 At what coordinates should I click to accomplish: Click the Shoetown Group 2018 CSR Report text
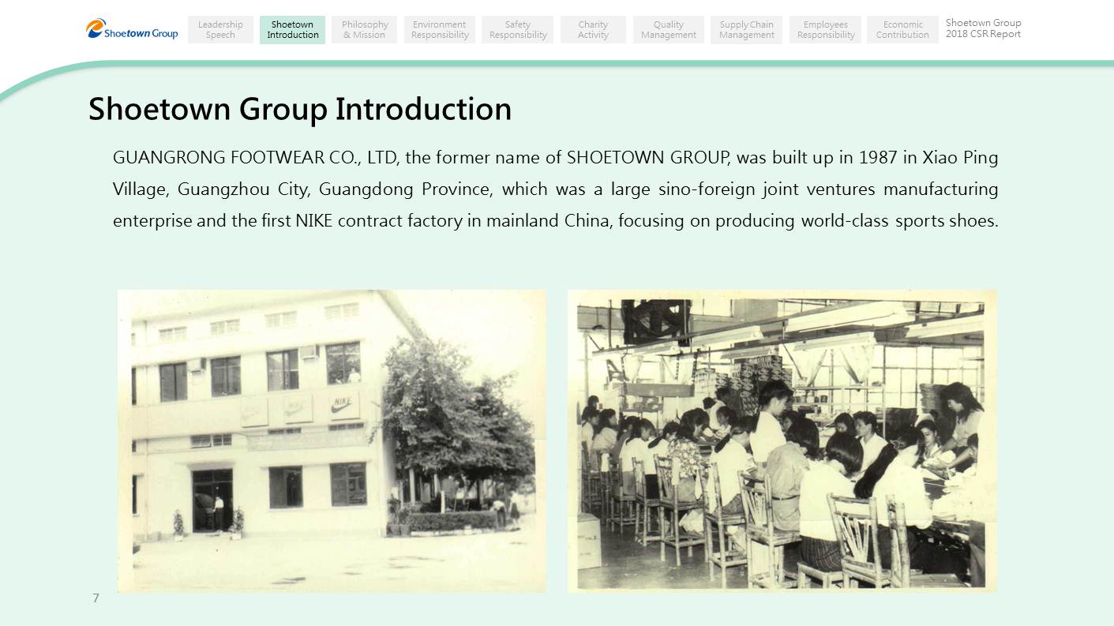[x=984, y=28]
